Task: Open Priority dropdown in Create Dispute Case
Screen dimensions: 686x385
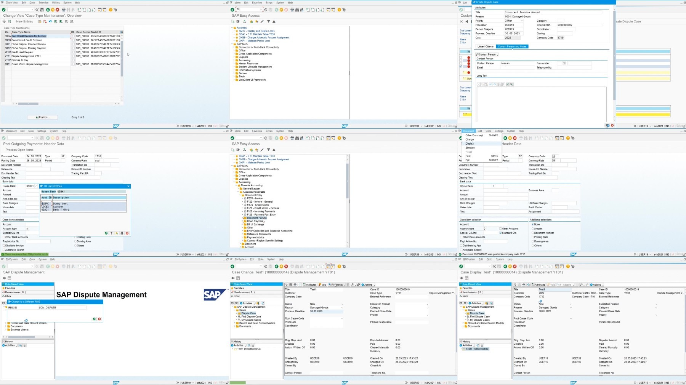Action: coord(521,21)
